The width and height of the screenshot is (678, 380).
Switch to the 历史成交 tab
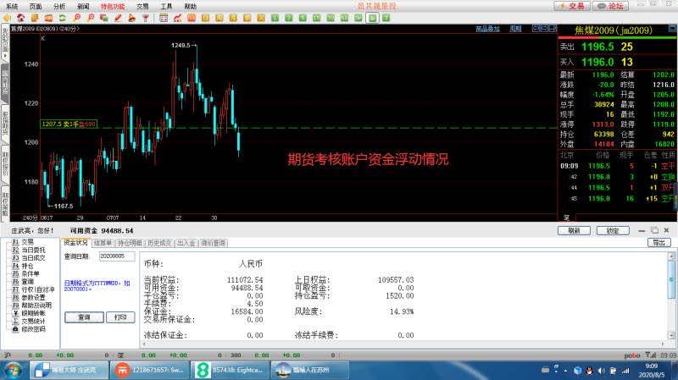coord(159,243)
